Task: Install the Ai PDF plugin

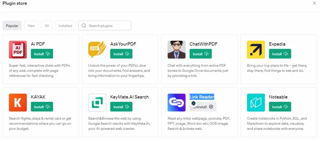Action: pyautogui.click(x=42, y=54)
